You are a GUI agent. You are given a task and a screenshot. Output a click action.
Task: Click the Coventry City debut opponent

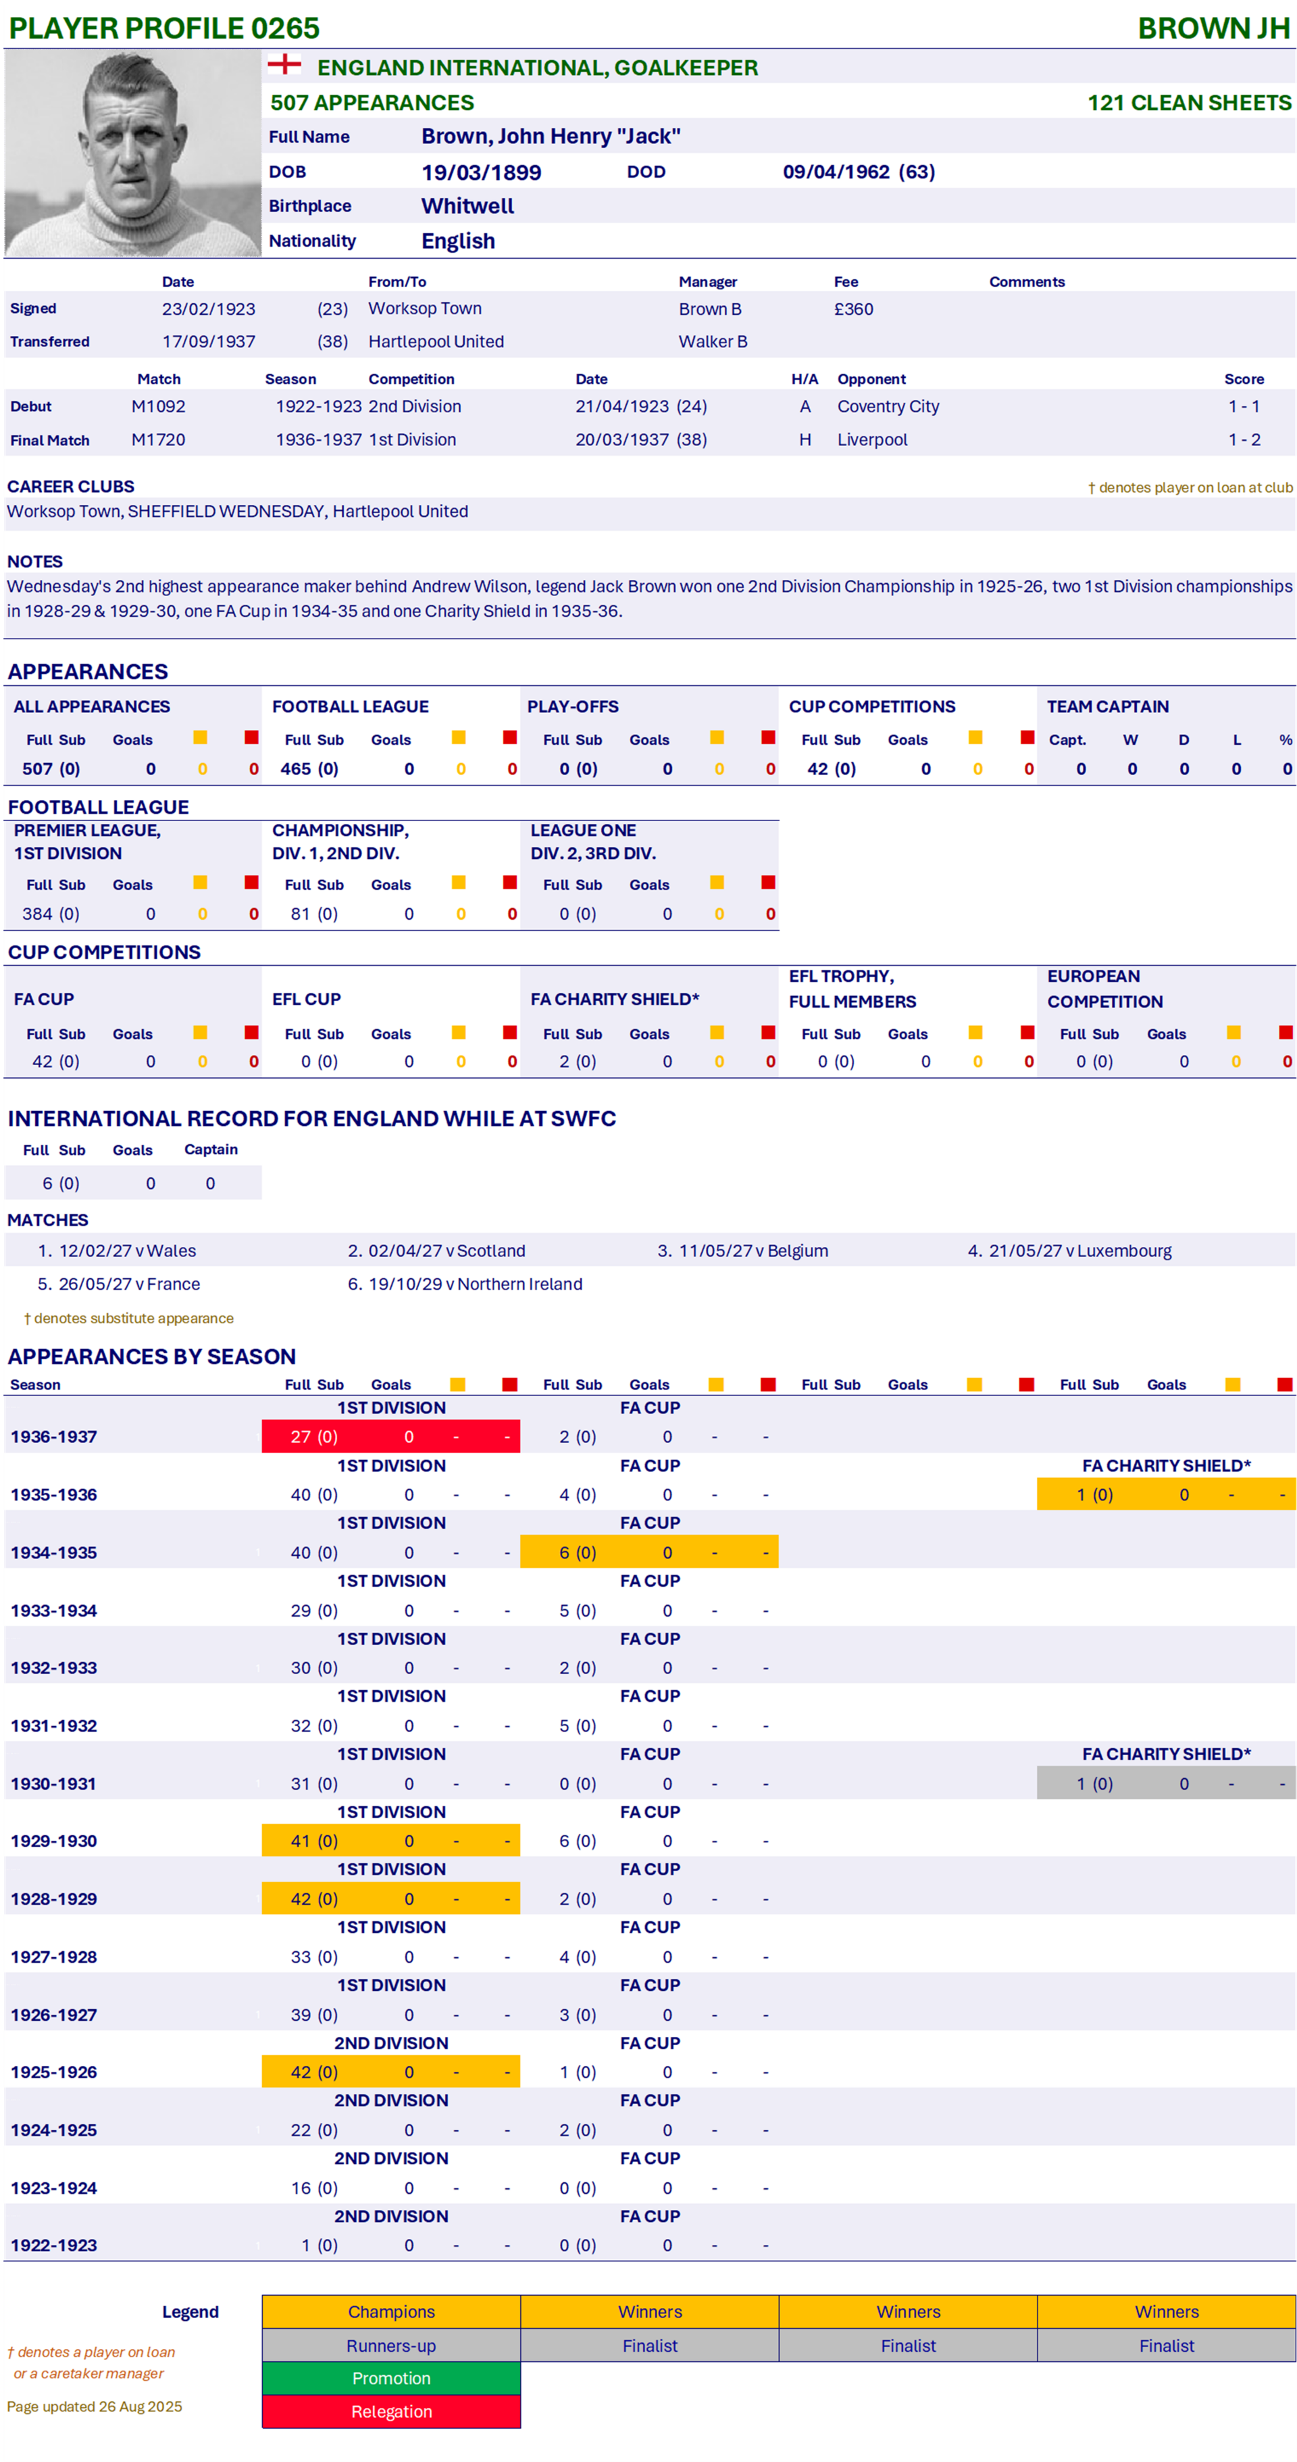pos(888,406)
